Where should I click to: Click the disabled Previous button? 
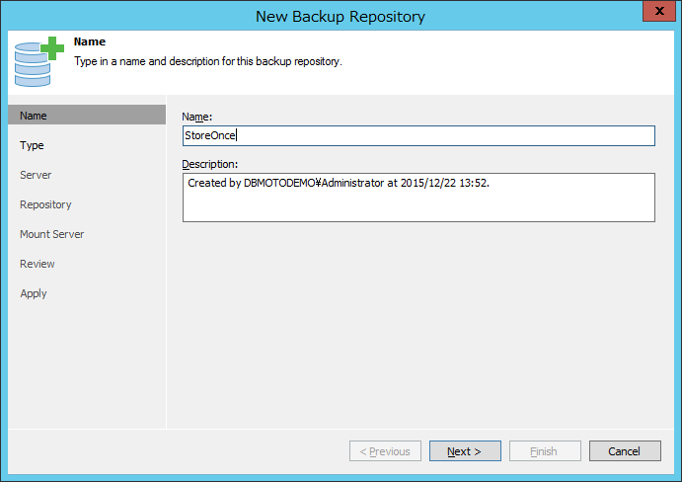(385, 451)
